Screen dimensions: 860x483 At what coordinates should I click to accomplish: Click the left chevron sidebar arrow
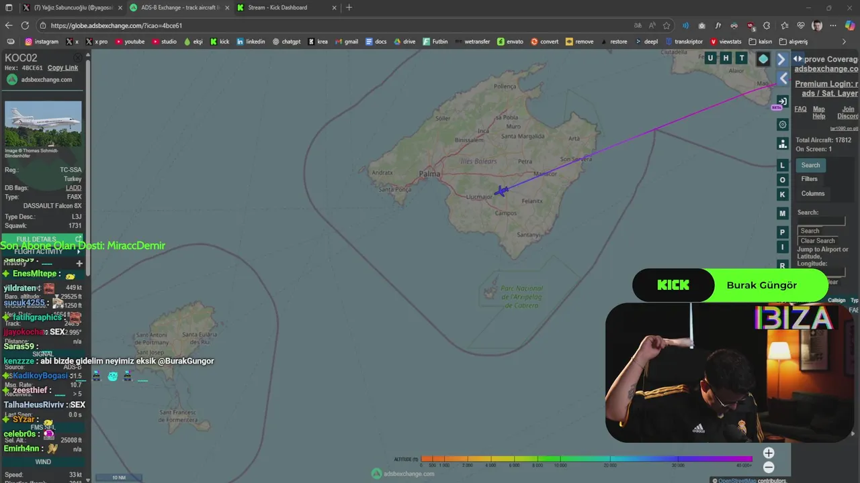[782, 78]
